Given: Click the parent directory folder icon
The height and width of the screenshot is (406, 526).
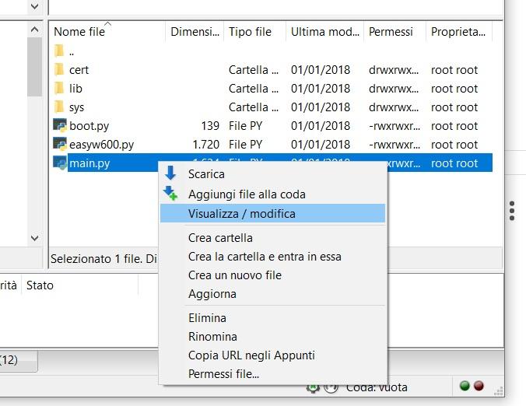Looking at the screenshot, I should (x=59, y=51).
